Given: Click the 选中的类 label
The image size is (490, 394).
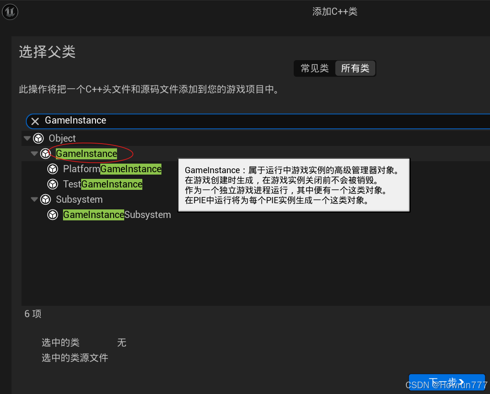Looking at the screenshot, I should [61, 342].
